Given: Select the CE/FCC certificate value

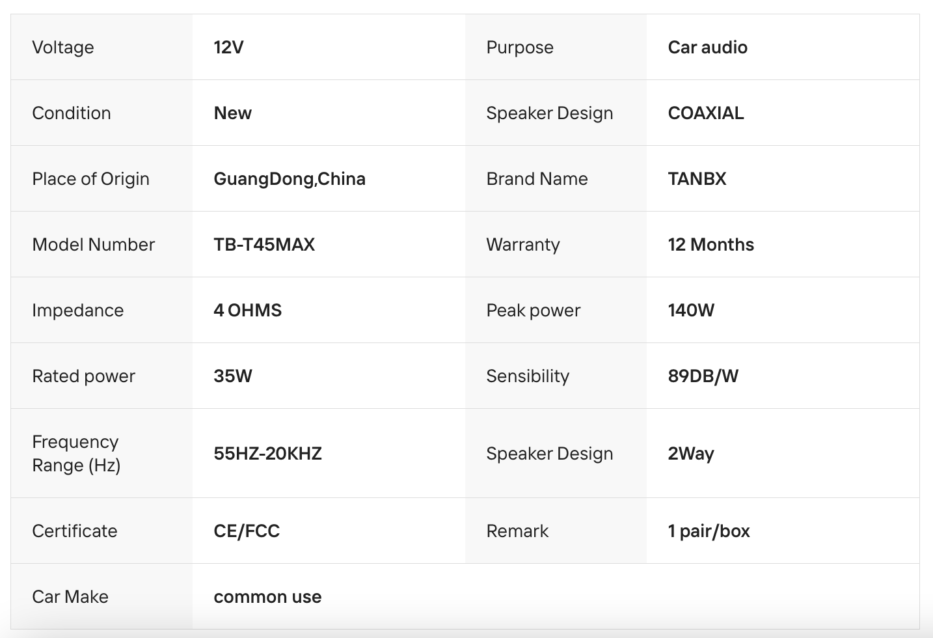Looking at the screenshot, I should click(x=246, y=531).
